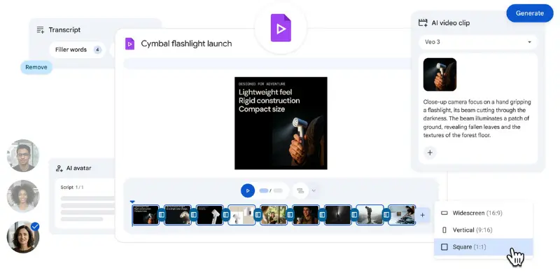The width and height of the screenshot is (560, 280).
Task: Play the video with the blue play button
Action: (248, 190)
